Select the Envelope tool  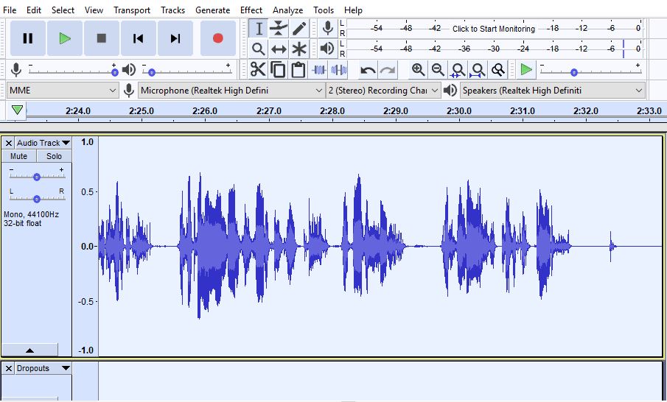tap(279, 29)
